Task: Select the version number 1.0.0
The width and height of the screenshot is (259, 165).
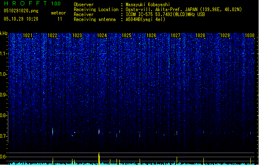Action: point(56,3)
